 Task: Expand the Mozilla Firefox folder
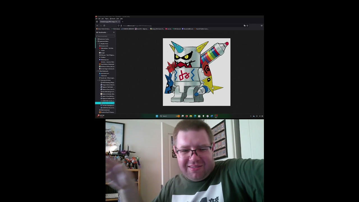pos(98,44)
